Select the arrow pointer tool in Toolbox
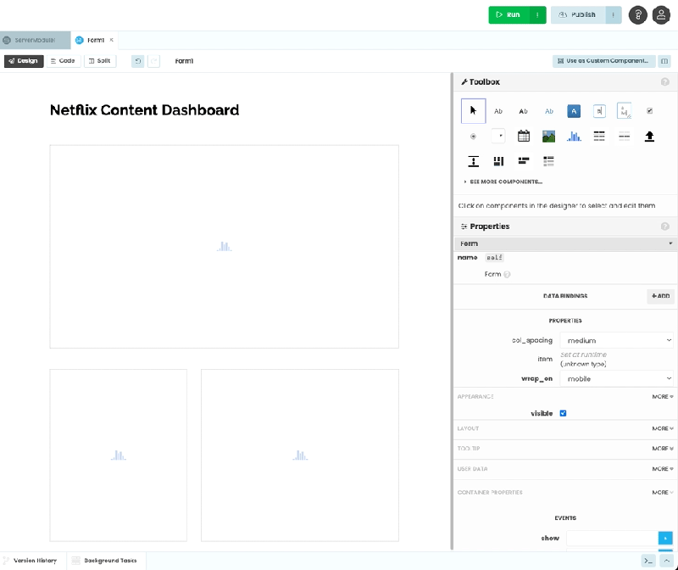Image resolution: width=678 pixels, height=570 pixels. click(x=473, y=110)
